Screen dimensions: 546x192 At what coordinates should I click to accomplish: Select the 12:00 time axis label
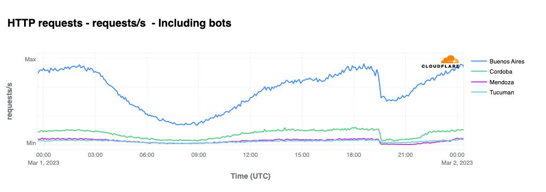tap(251, 155)
